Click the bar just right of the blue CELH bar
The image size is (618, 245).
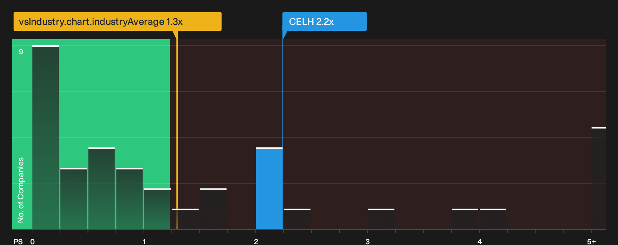tap(297, 219)
